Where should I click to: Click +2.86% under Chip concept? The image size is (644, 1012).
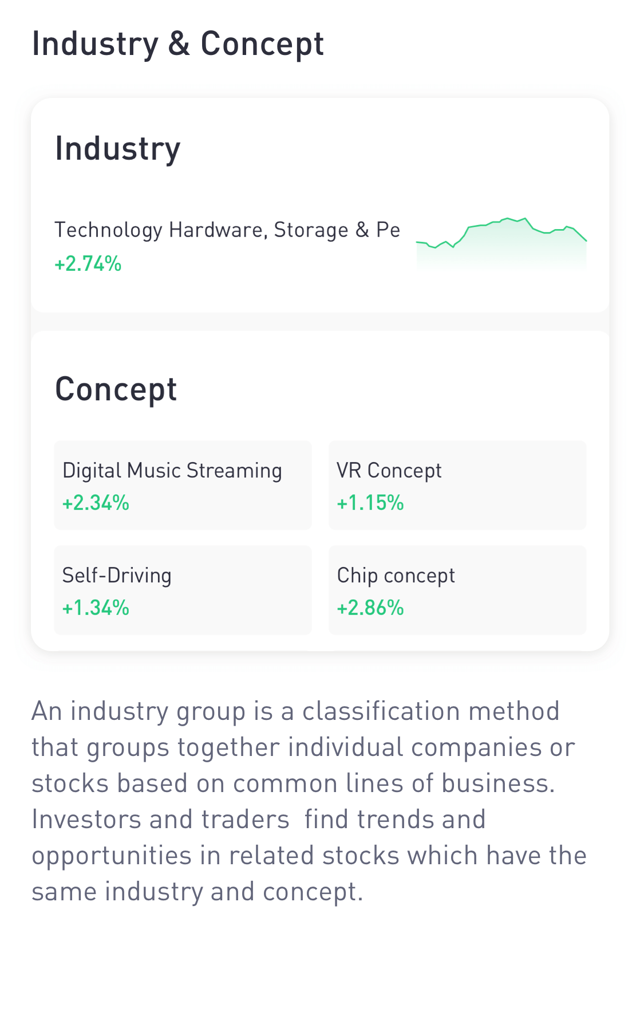coord(370,608)
